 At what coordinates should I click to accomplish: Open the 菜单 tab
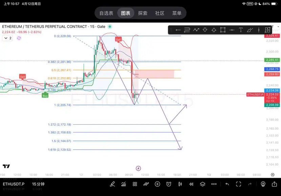pos(177,13)
